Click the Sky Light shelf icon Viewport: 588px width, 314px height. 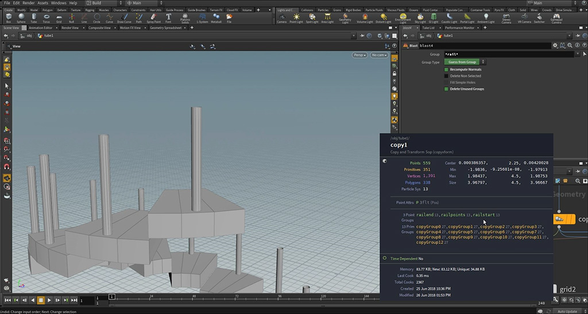tap(420, 18)
